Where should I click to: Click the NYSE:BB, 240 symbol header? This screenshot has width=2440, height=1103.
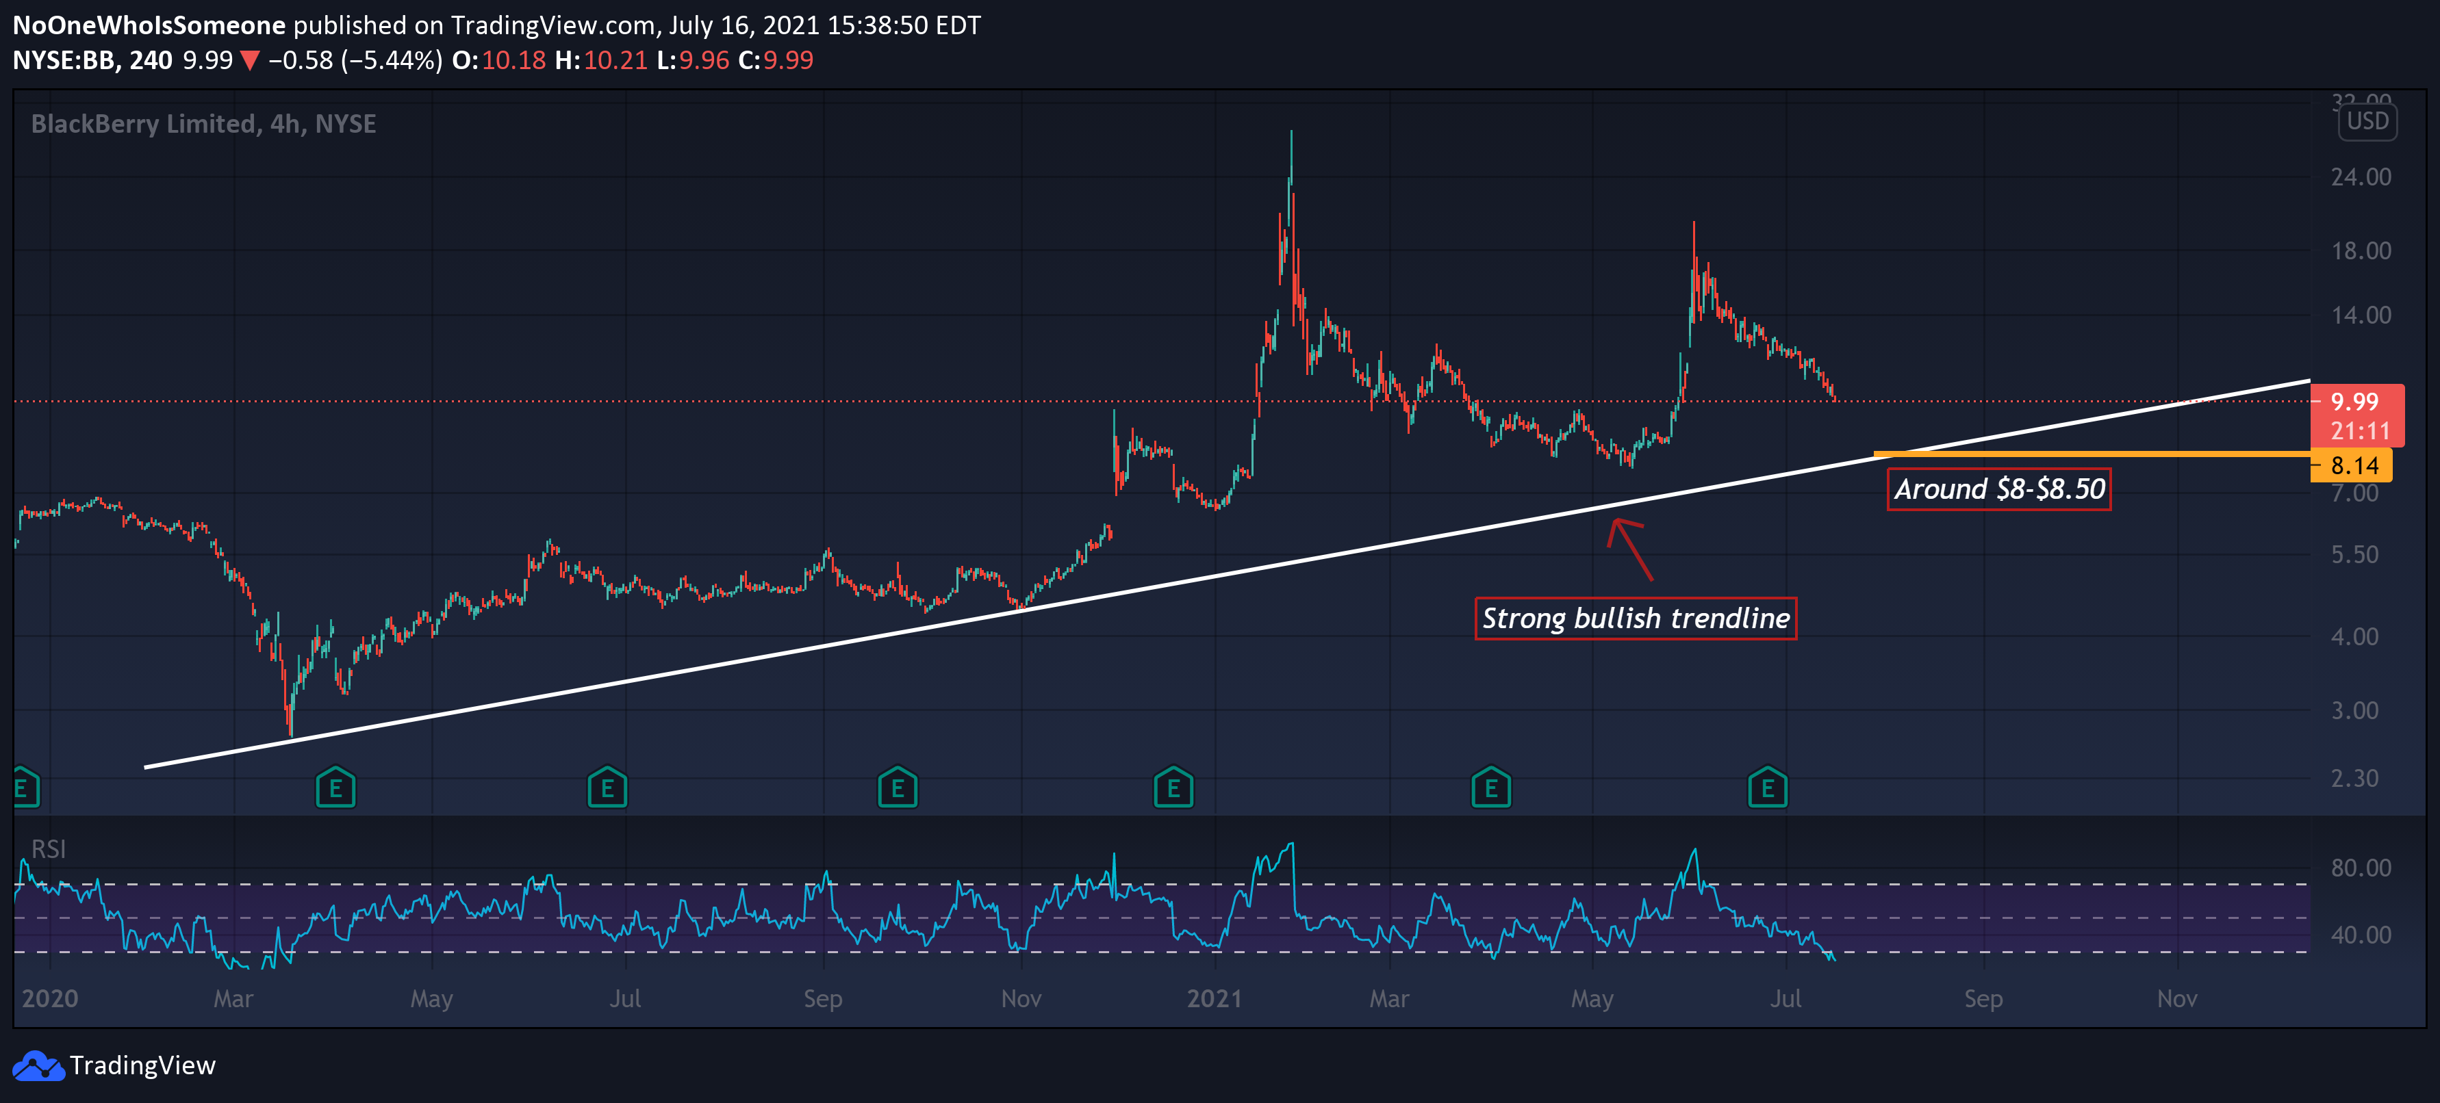[x=93, y=60]
